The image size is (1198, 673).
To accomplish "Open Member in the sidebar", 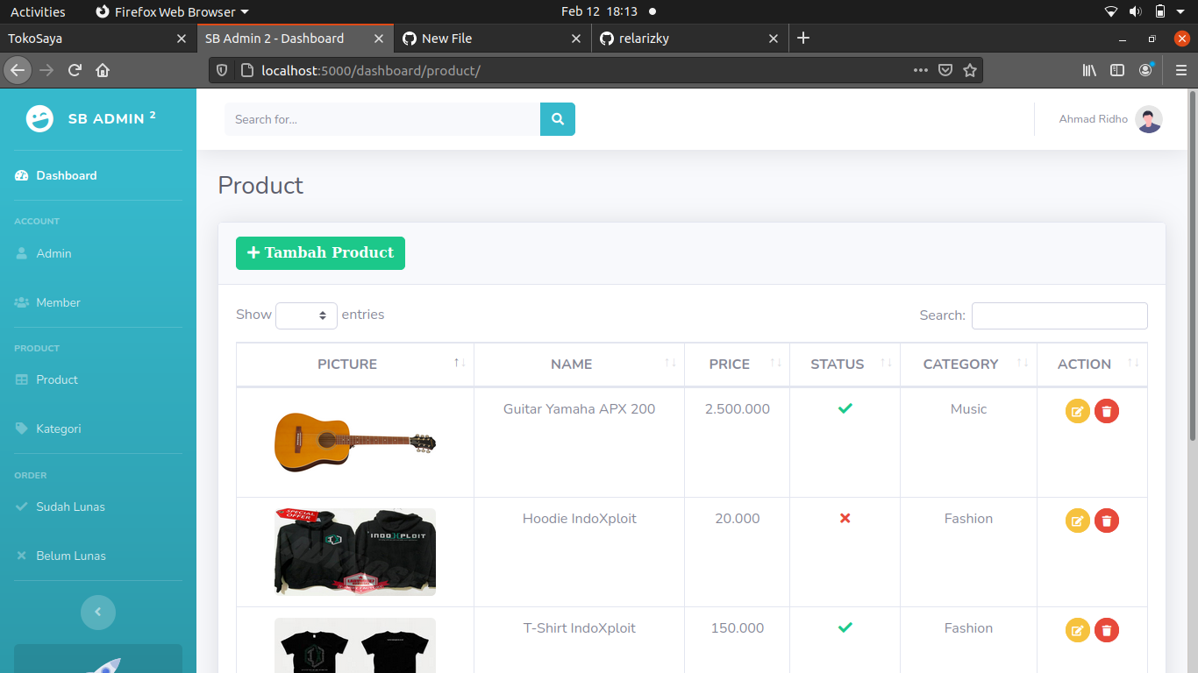I will [98, 302].
